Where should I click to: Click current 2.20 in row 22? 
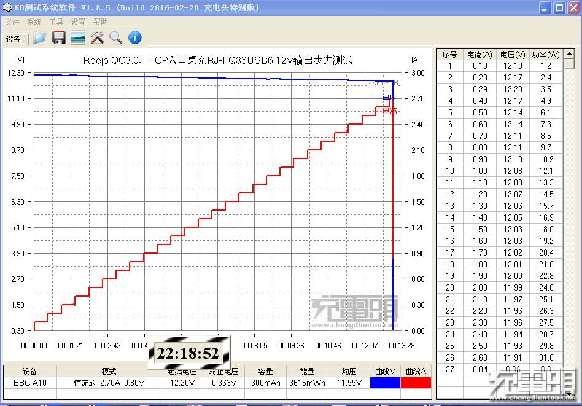(479, 311)
